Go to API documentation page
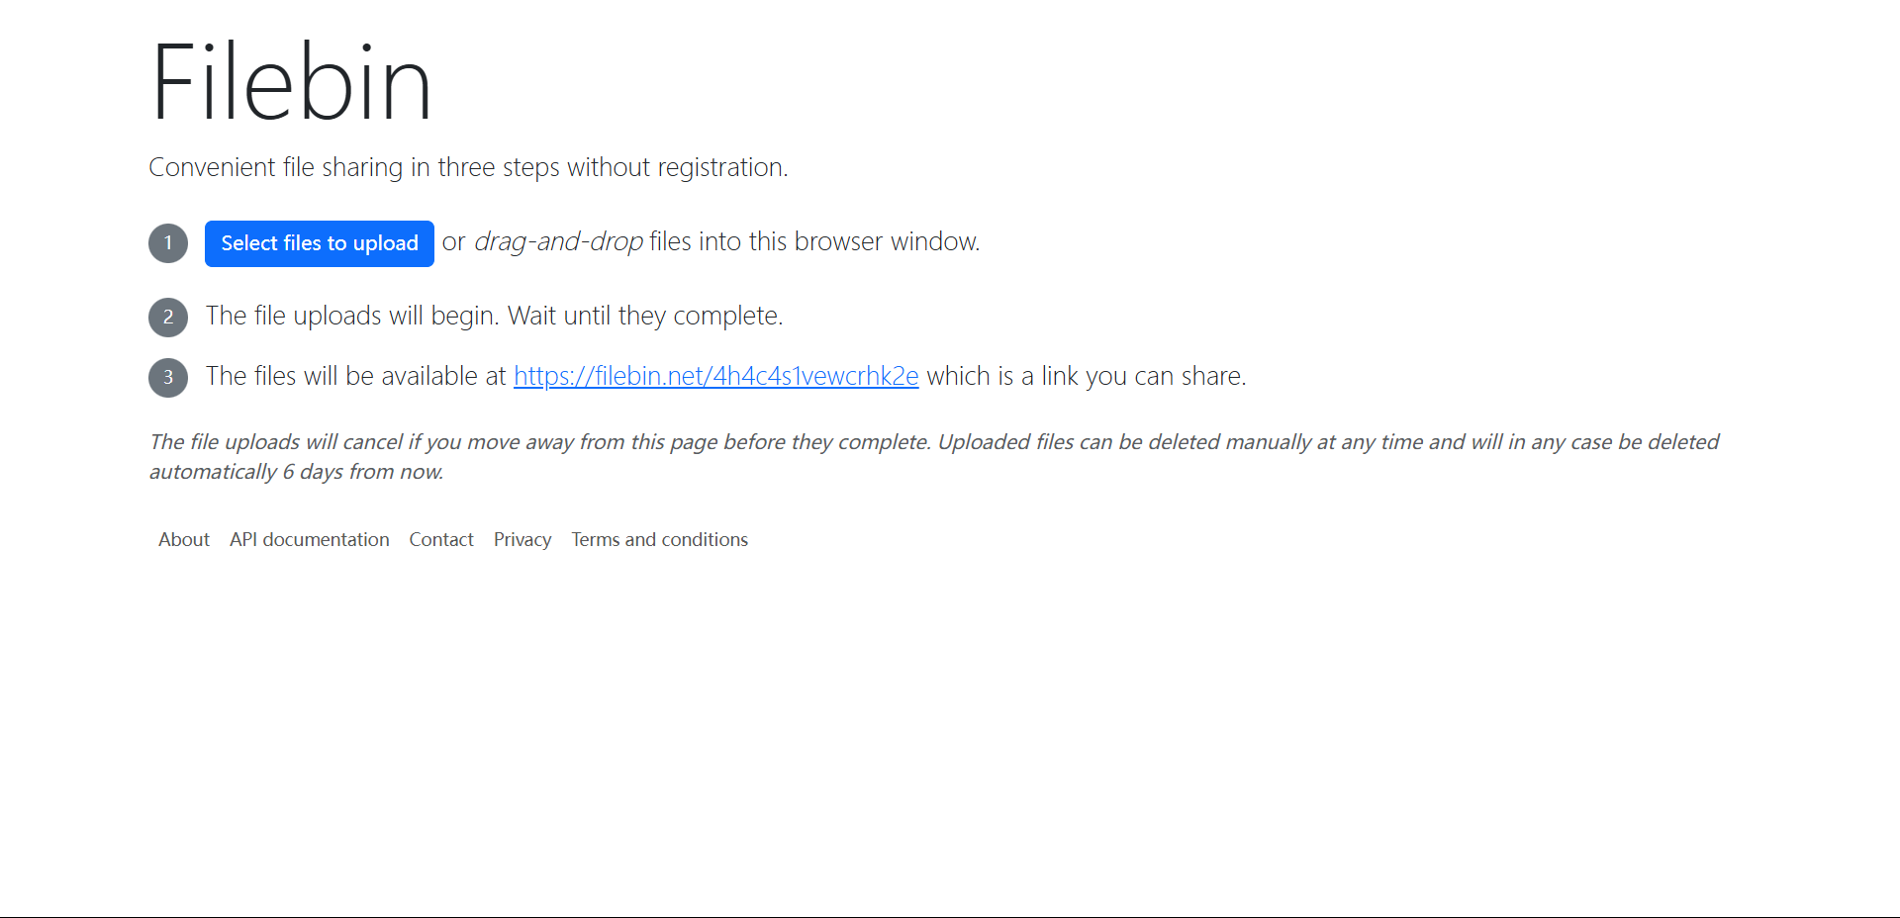 coord(309,540)
